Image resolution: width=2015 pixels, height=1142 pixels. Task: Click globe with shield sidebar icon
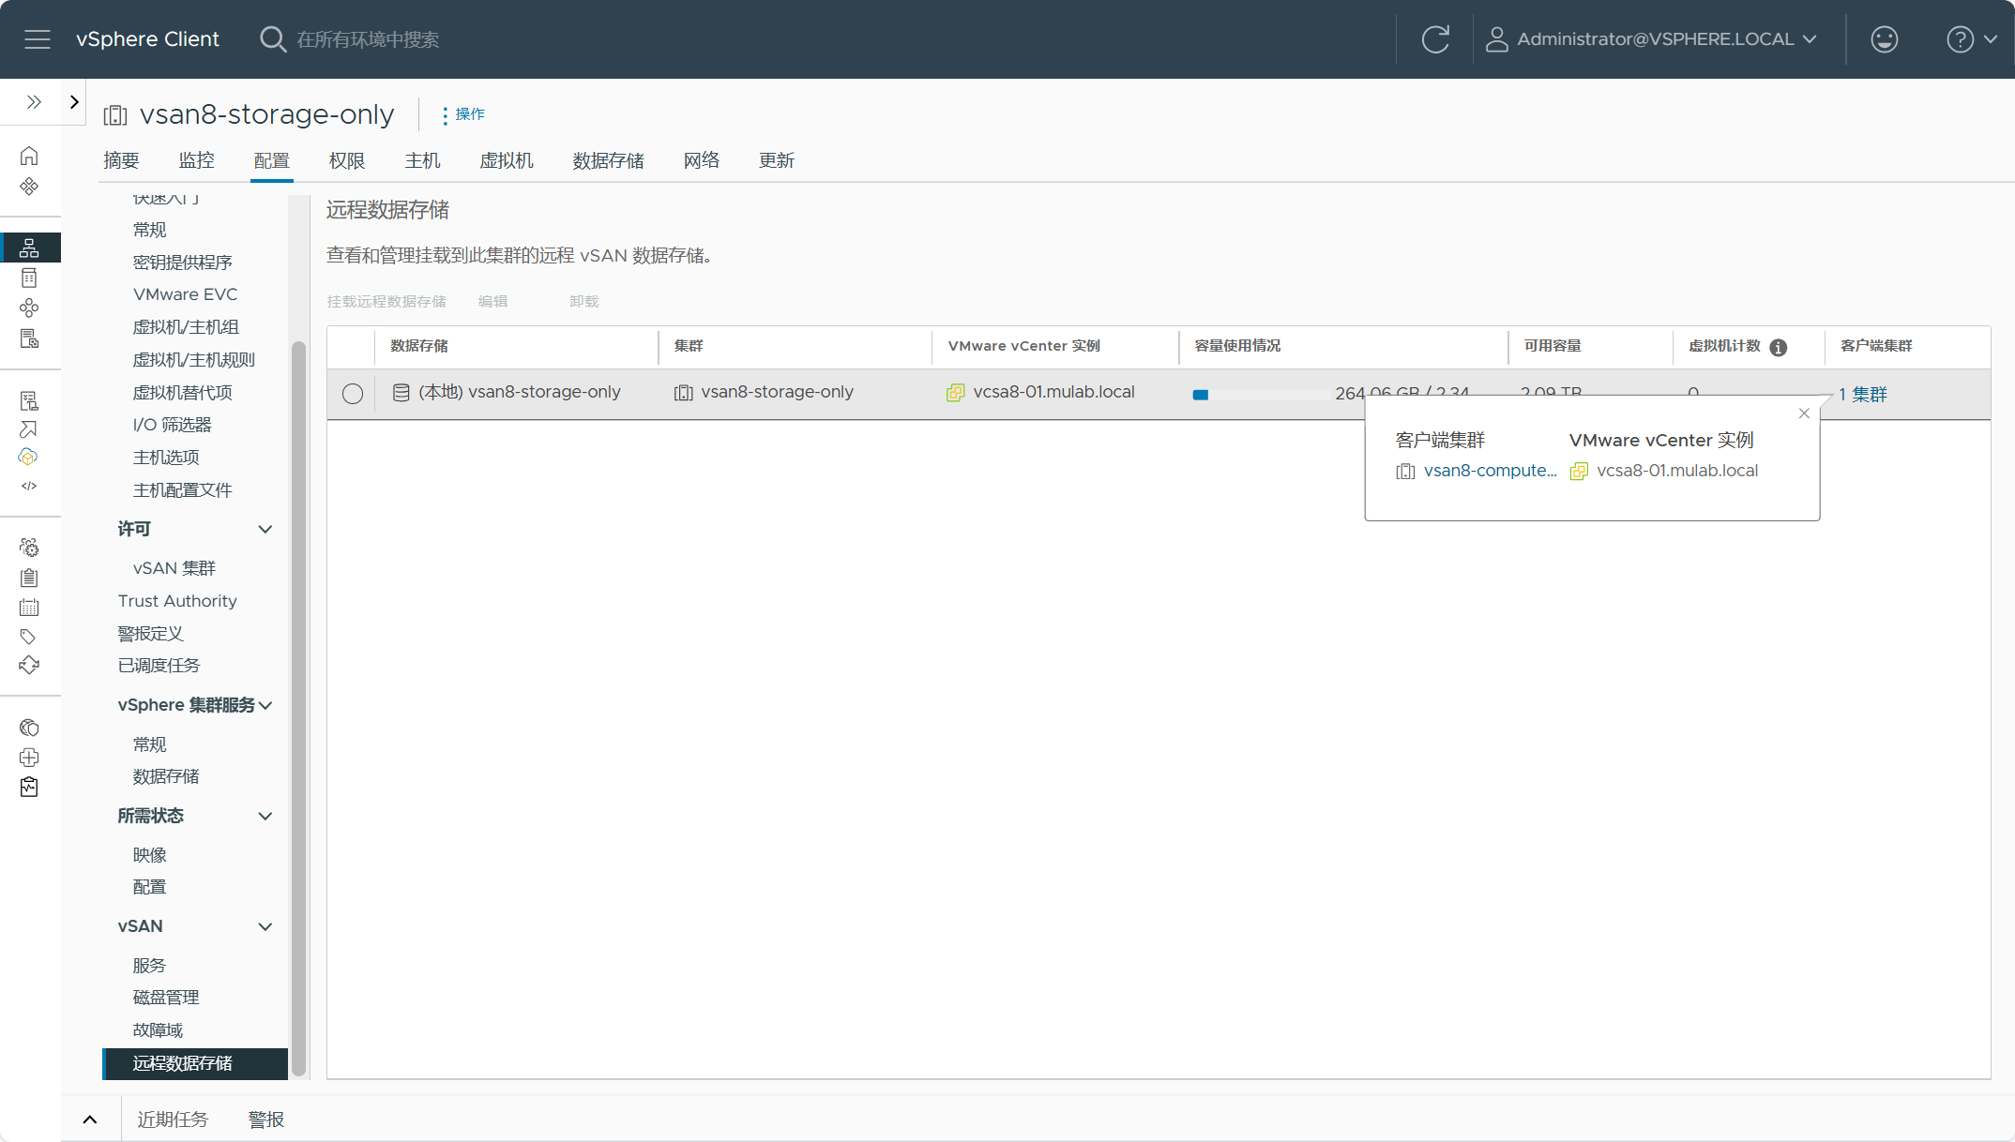coord(29,728)
